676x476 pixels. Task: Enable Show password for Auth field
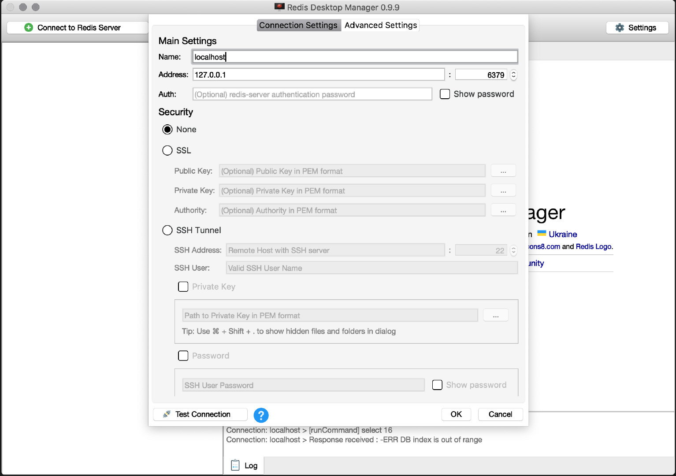tap(445, 94)
